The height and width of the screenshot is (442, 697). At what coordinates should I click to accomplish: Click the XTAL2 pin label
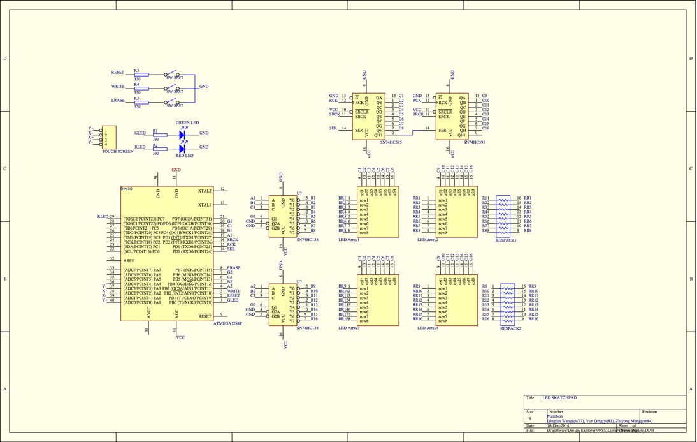coord(205,191)
